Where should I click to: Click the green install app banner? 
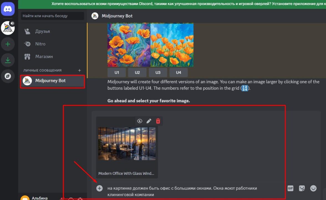click(x=172, y=4)
